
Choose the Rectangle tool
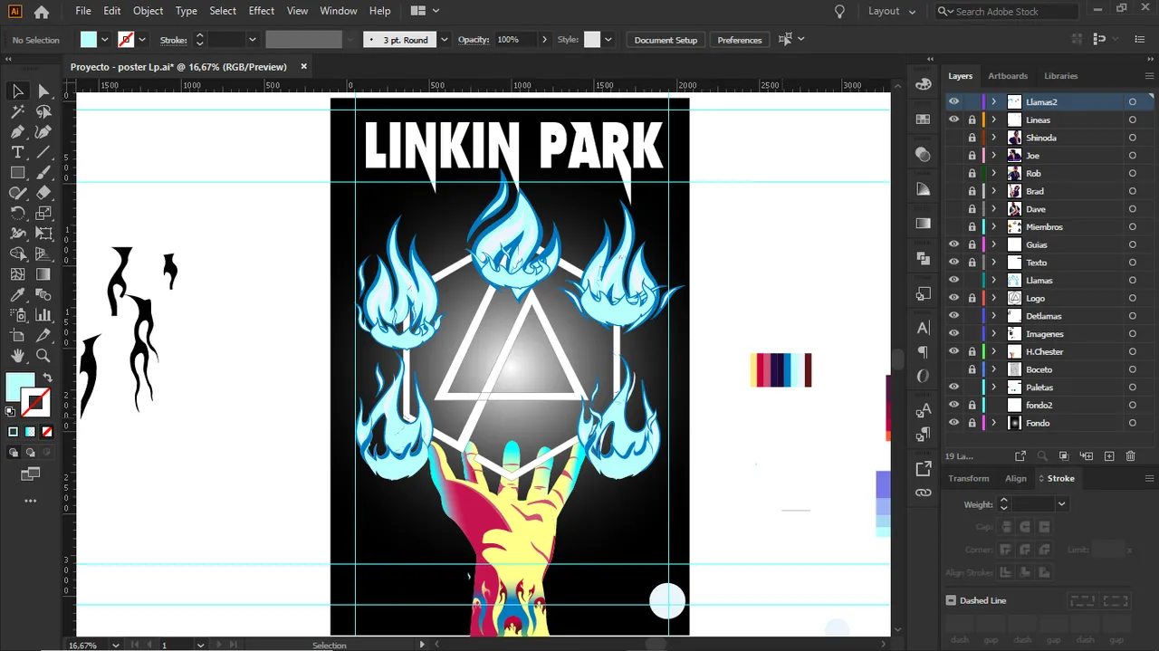click(x=17, y=173)
